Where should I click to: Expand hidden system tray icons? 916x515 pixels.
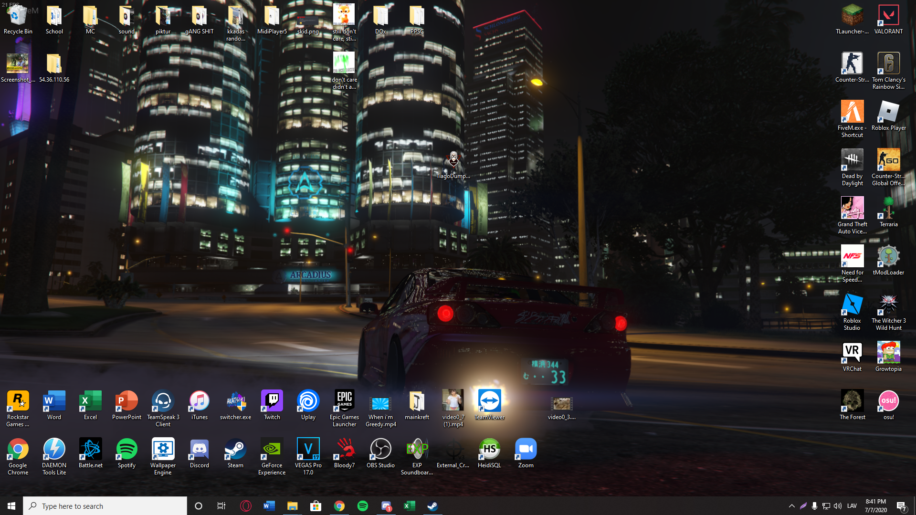coord(791,506)
